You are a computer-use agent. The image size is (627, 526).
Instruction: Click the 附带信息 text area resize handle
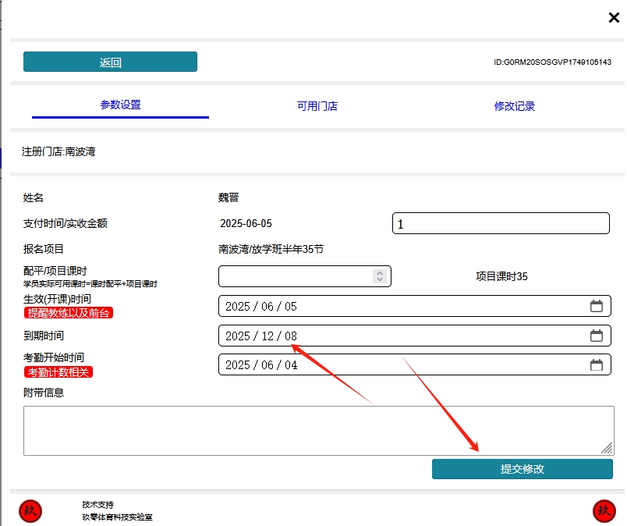pos(607,448)
